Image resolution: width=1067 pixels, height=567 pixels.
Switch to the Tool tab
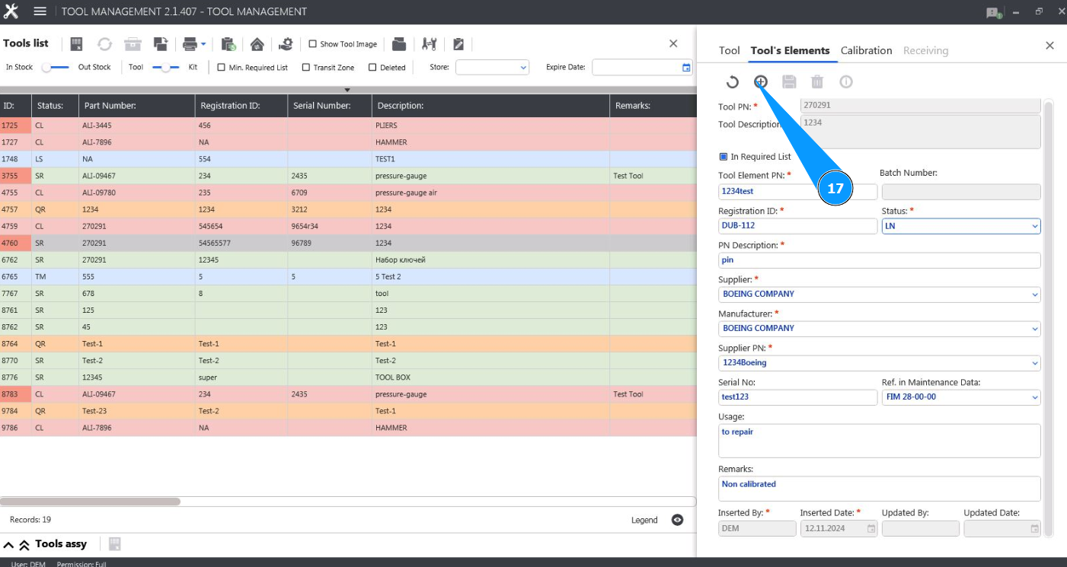pos(729,50)
